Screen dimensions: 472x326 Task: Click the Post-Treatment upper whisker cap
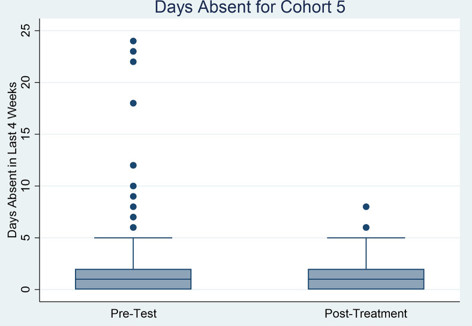pyautogui.click(x=366, y=238)
